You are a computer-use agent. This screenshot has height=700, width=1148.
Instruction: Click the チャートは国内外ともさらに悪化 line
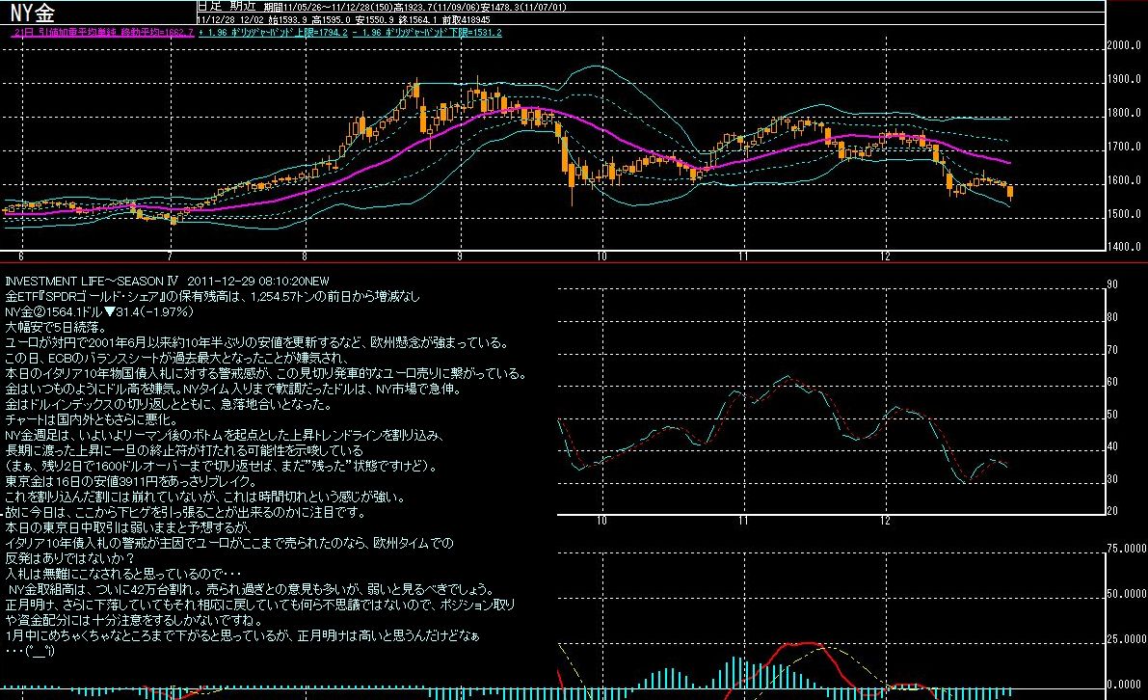point(91,419)
